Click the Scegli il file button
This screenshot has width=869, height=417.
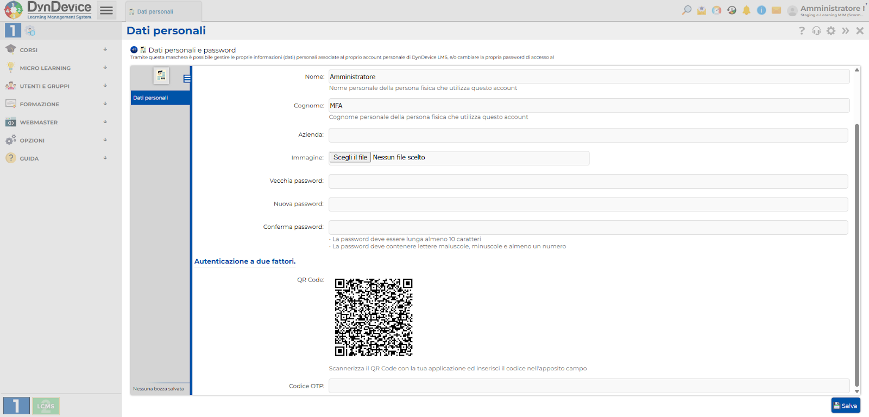click(350, 157)
